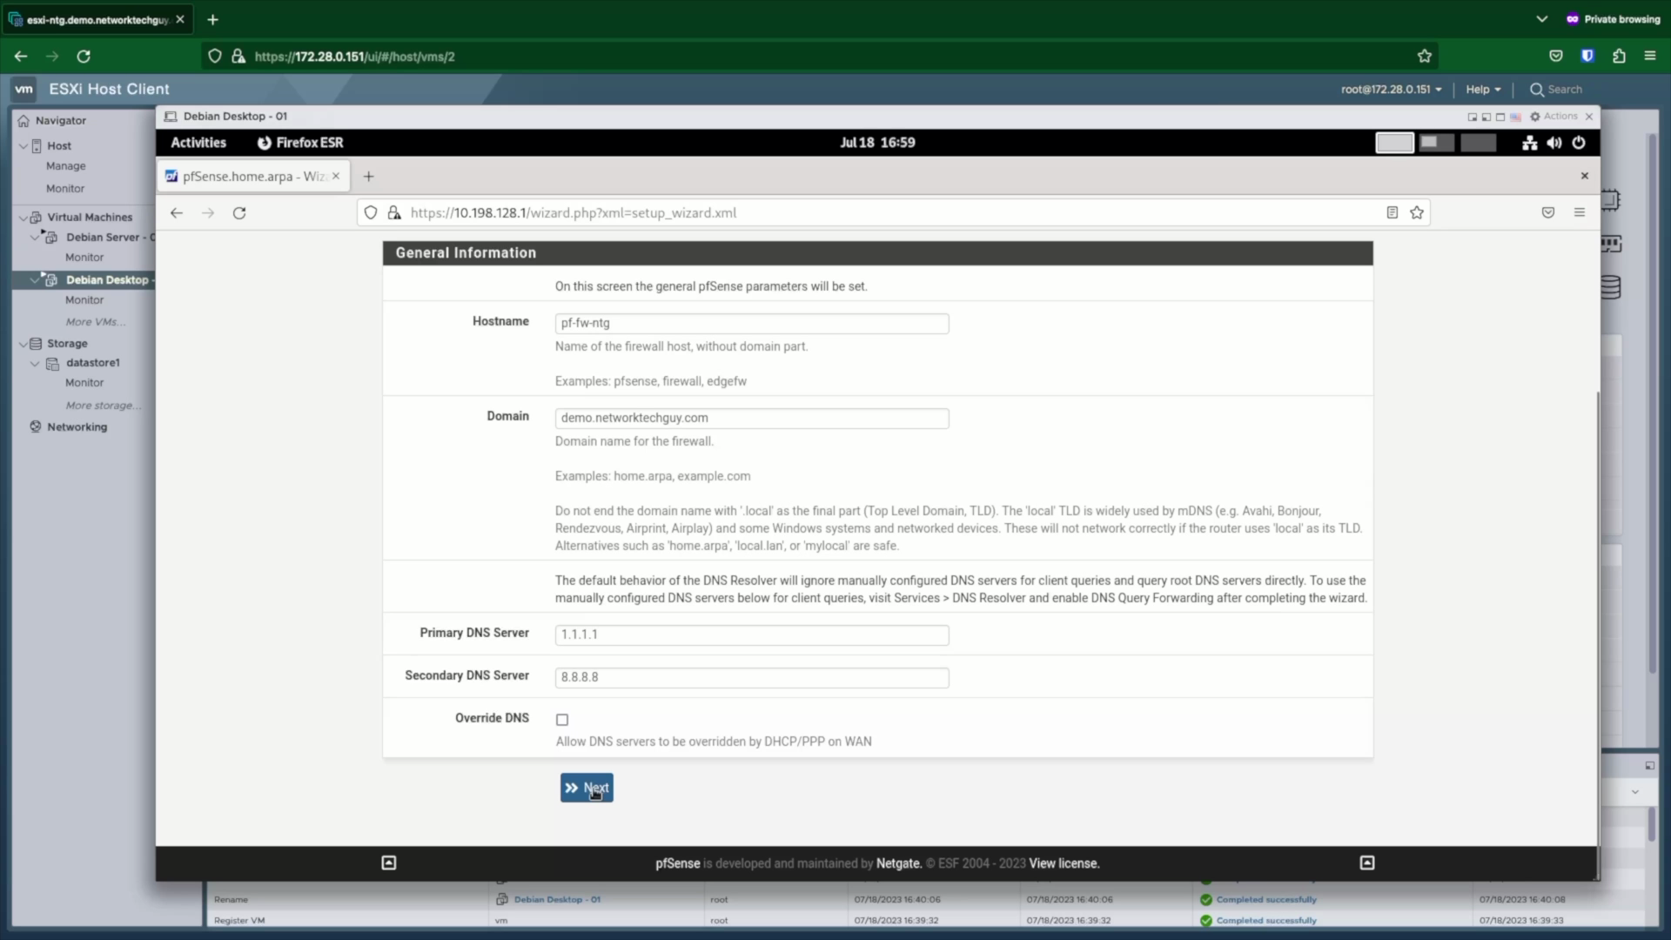Viewport: 1671px width, 940px height.
Task: Reload the outer ESXi browser page
Action: 84,57
